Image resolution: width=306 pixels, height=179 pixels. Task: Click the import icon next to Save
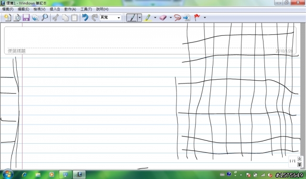coord(35,18)
